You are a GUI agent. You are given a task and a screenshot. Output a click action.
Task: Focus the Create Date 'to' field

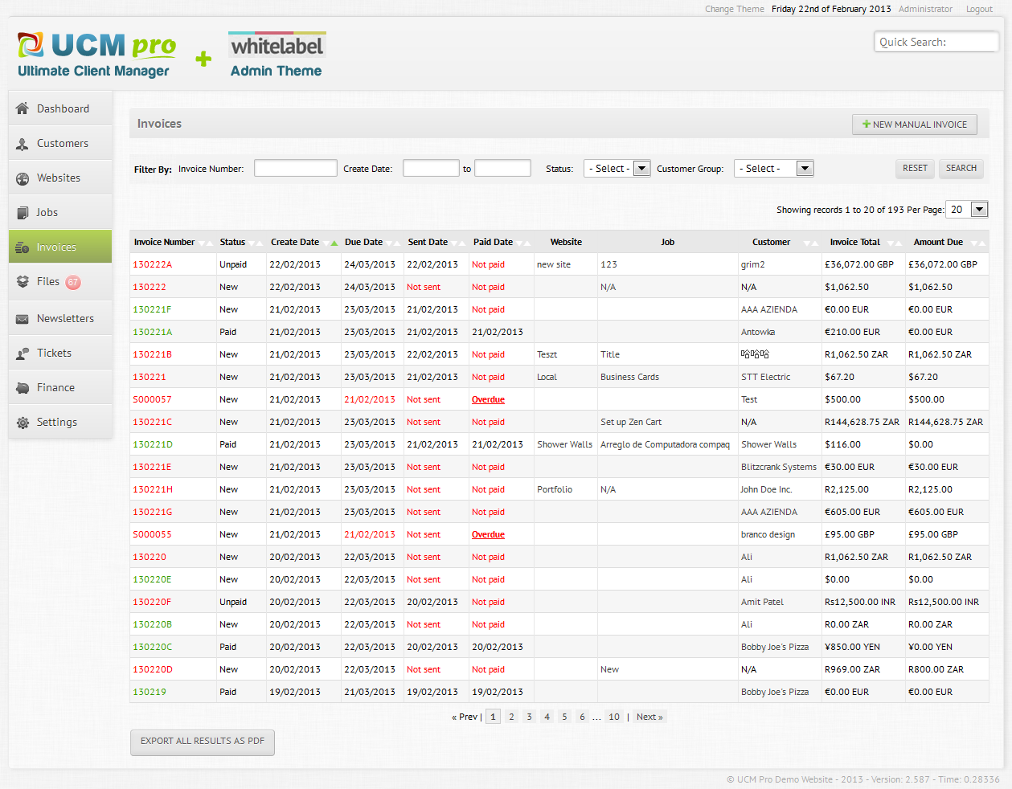click(502, 168)
